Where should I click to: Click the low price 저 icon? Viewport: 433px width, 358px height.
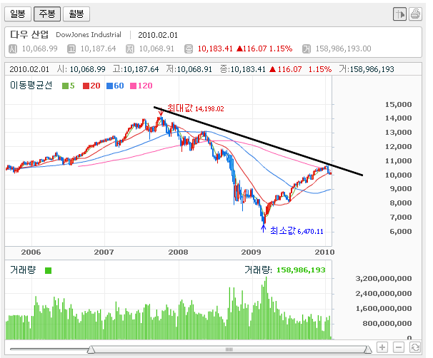tap(130, 49)
